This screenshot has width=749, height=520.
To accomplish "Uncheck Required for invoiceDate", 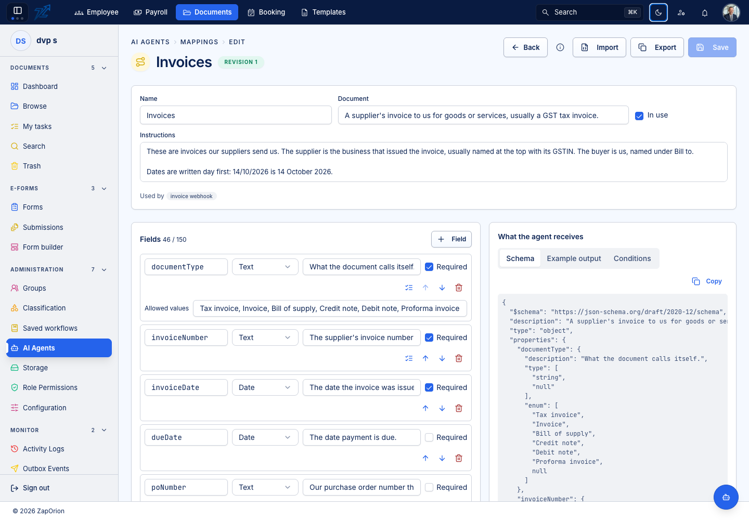I will (429, 387).
